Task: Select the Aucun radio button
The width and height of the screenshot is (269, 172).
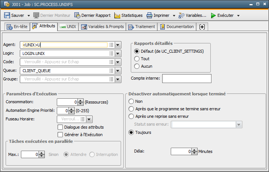Action: pos(137,66)
